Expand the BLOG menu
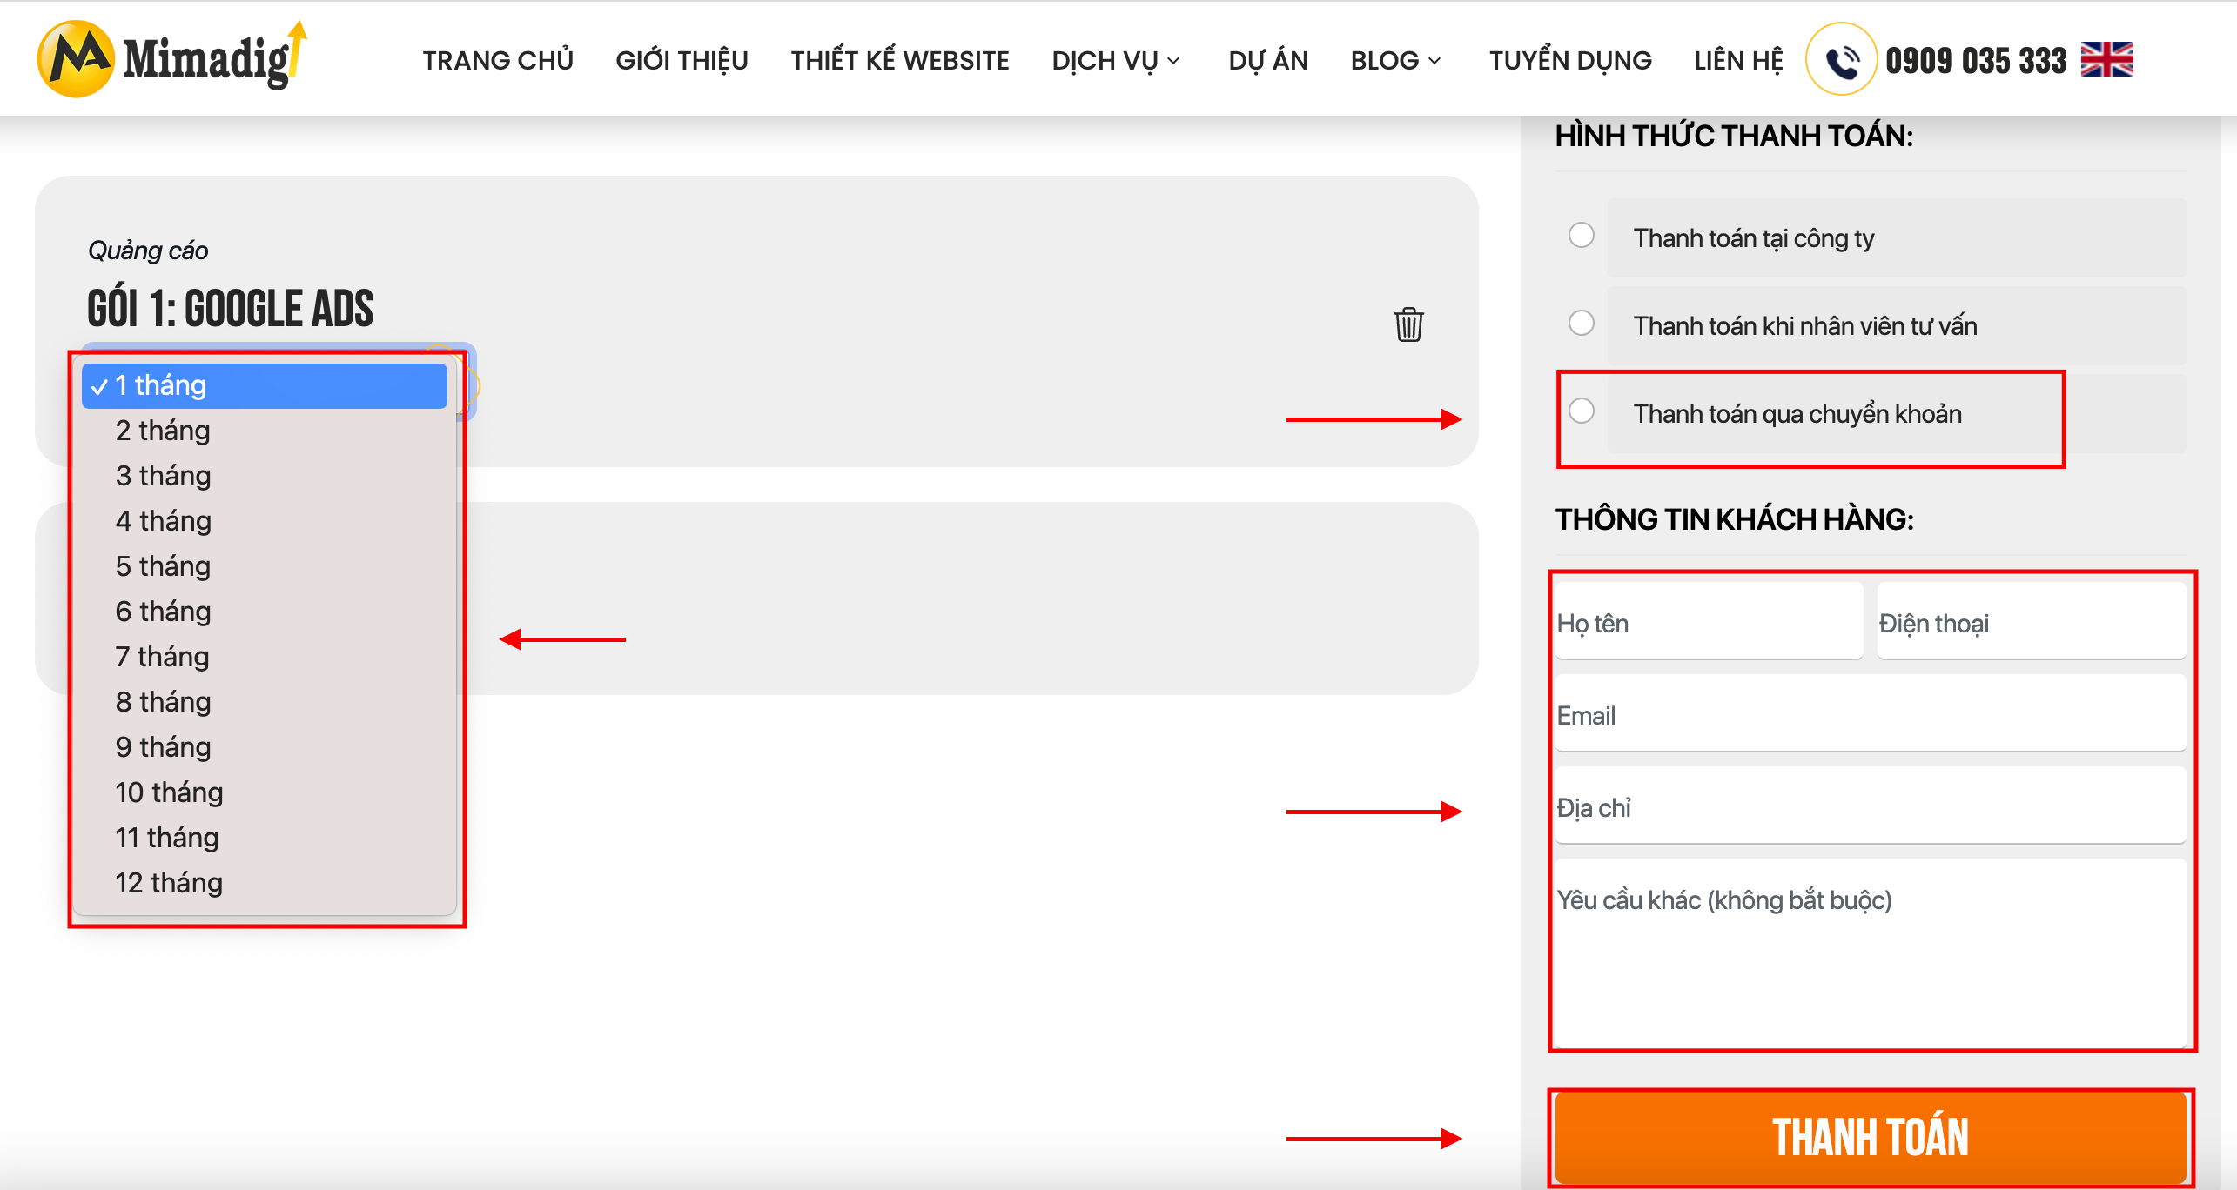 point(1395,60)
